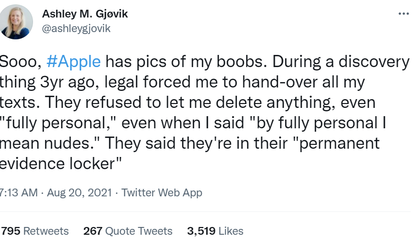The width and height of the screenshot is (414, 243).
Task: Click the "evidence locker" text on last line
Action: coord(60,164)
